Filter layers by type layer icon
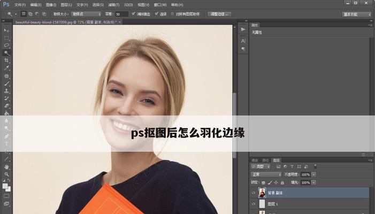The height and width of the screenshot is (214, 375). click(x=292, y=166)
